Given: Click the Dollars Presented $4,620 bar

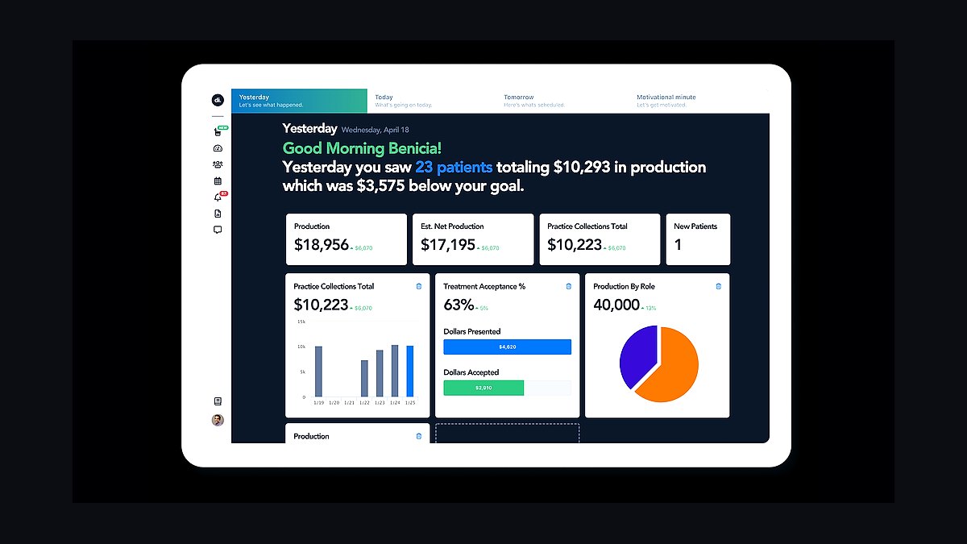Looking at the screenshot, I should (508, 347).
